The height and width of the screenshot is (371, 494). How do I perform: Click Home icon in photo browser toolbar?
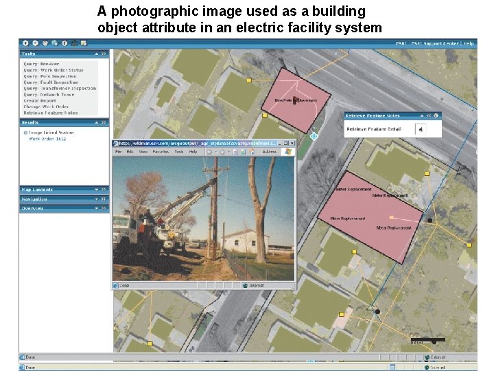(x=252, y=152)
